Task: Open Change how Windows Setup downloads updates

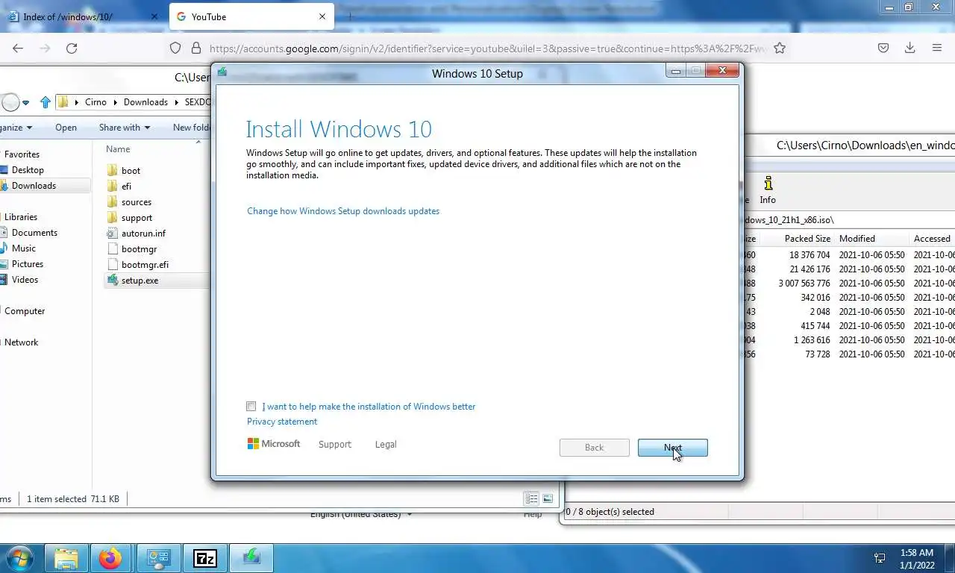Action: pyautogui.click(x=343, y=211)
